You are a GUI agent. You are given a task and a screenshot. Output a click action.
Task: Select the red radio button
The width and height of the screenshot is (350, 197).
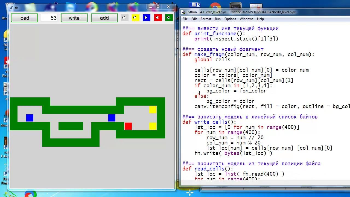click(157, 18)
